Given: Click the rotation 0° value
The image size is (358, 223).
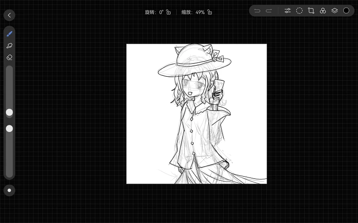Looking at the screenshot, I should coord(161,12).
